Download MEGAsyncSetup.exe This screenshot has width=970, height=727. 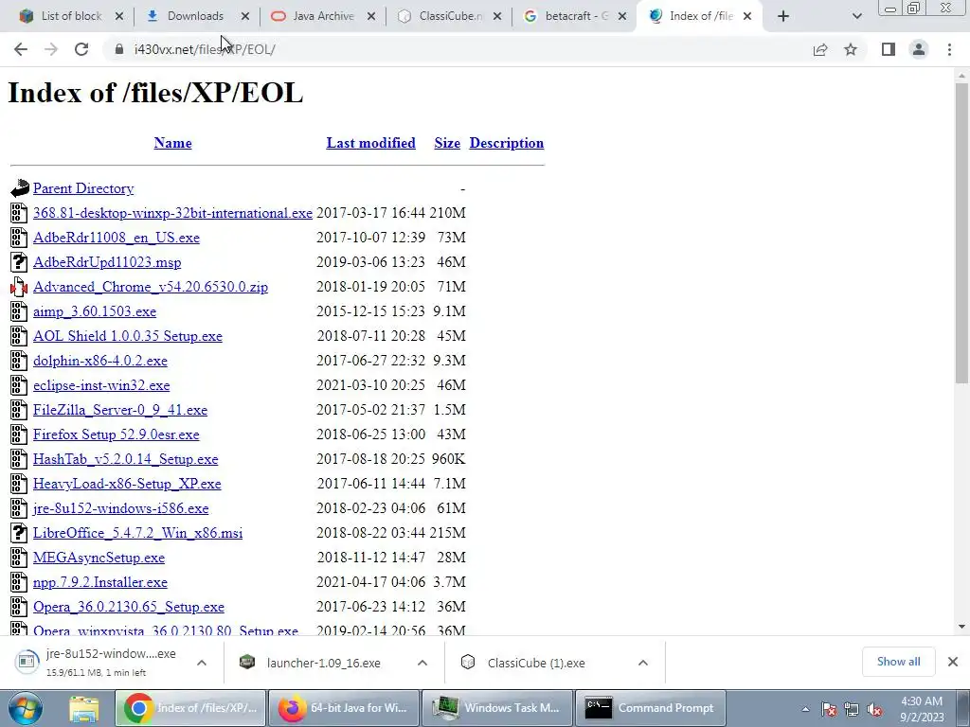[99, 558]
